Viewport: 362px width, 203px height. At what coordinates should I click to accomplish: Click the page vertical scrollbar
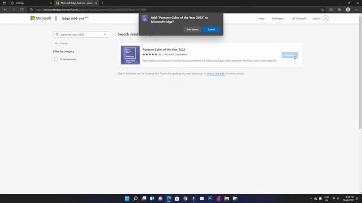(360, 73)
